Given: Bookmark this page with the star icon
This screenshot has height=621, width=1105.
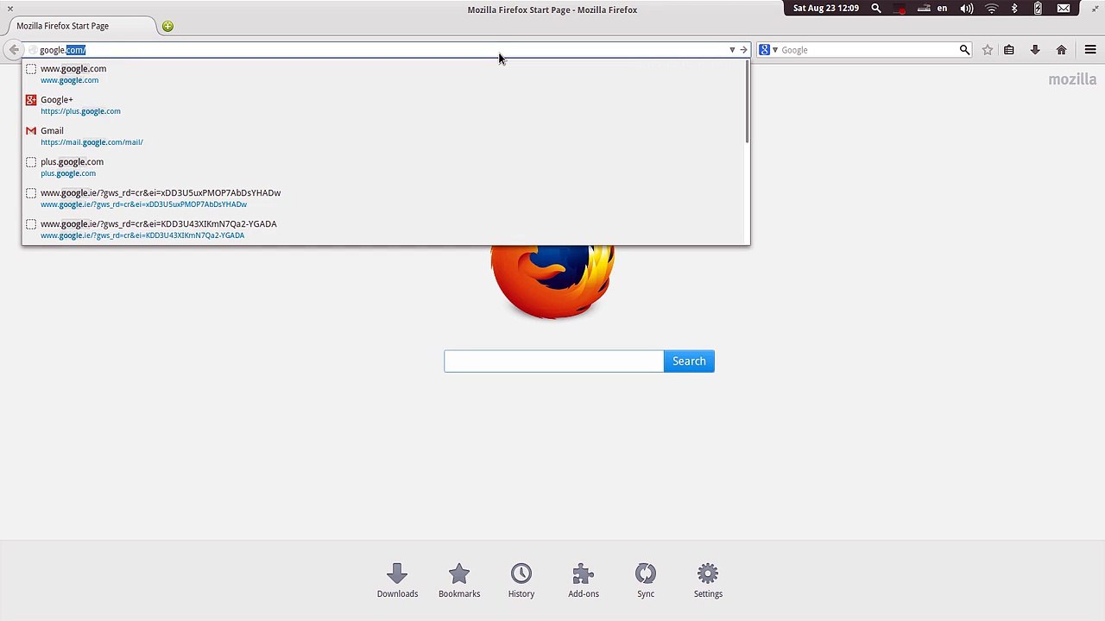Looking at the screenshot, I should 988,50.
